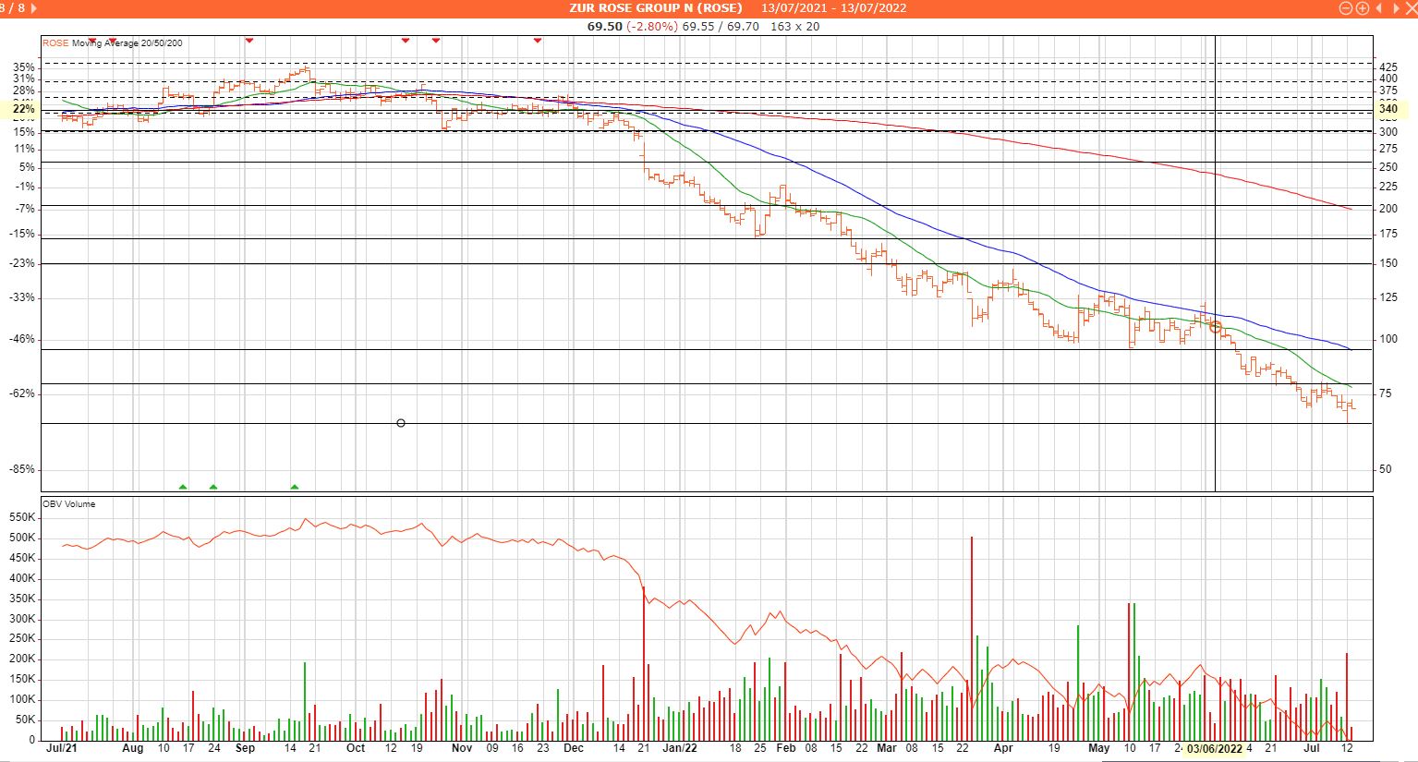The width and height of the screenshot is (1418, 762).
Task: Click the orange circle marker on the price
Action: [1216, 327]
